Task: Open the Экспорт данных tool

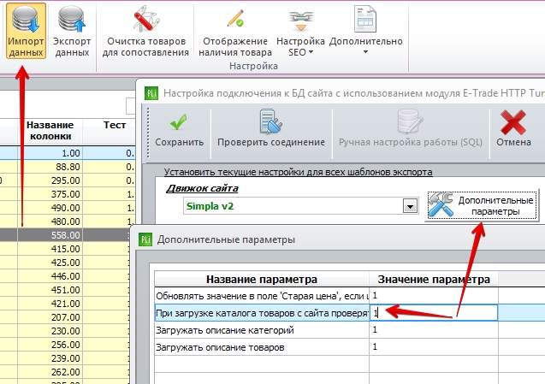Action: tap(72, 31)
